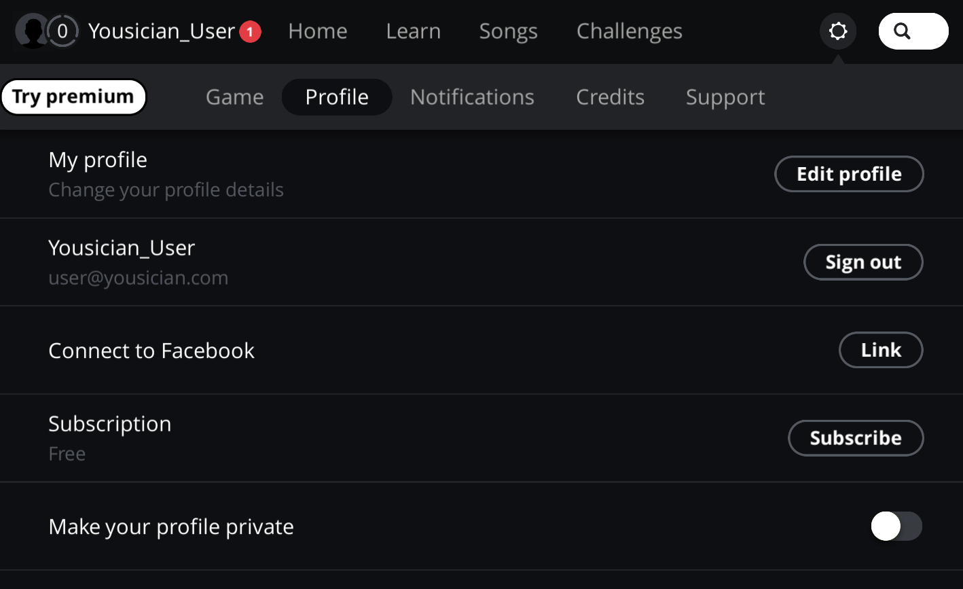Select the Profile settings tab
Screen dimensions: 963x589
pyautogui.click(x=337, y=97)
